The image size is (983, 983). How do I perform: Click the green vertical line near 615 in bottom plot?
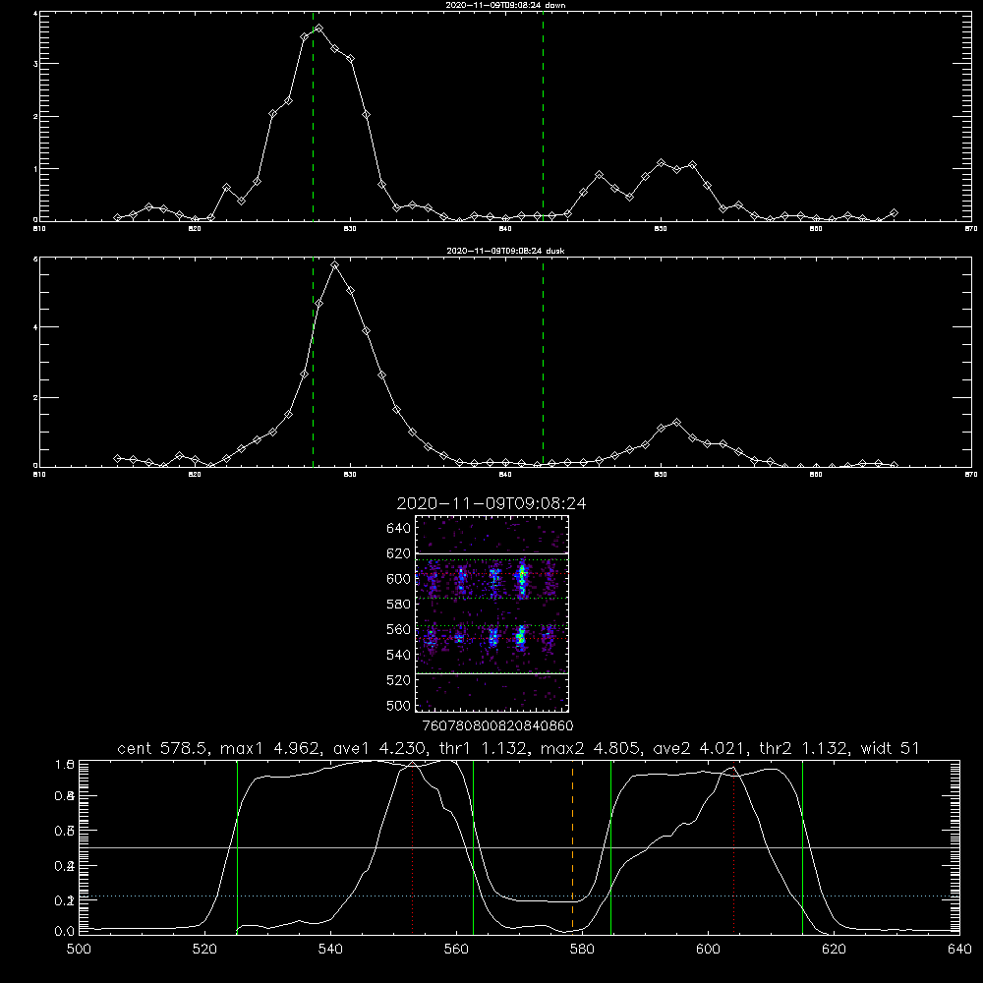point(802,845)
